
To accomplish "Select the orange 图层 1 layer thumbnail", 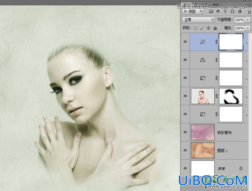I will pyautogui.click(x=202, y=150).
